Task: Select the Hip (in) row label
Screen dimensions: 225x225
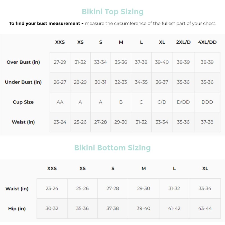Action: coord(17,209)
